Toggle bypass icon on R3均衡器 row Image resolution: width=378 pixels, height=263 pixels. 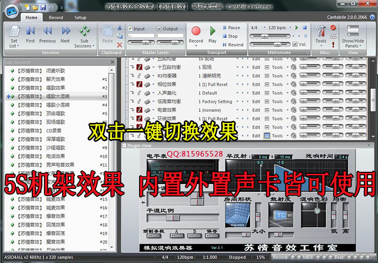pyautogui.click(x=139, y=76)
